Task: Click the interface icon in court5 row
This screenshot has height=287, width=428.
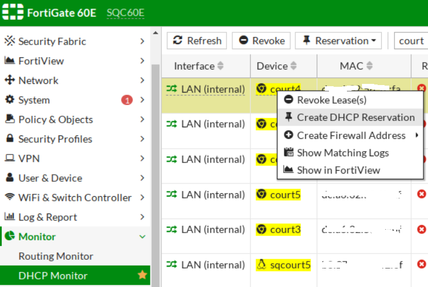Action: (171, 194)
